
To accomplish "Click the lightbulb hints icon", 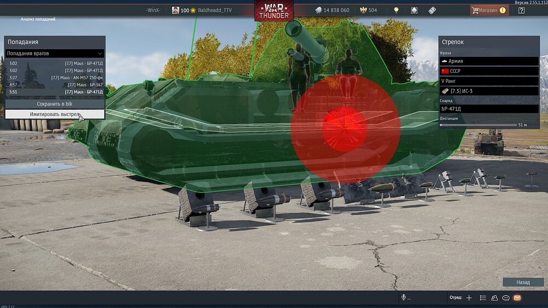I will (x=396, y=10).
